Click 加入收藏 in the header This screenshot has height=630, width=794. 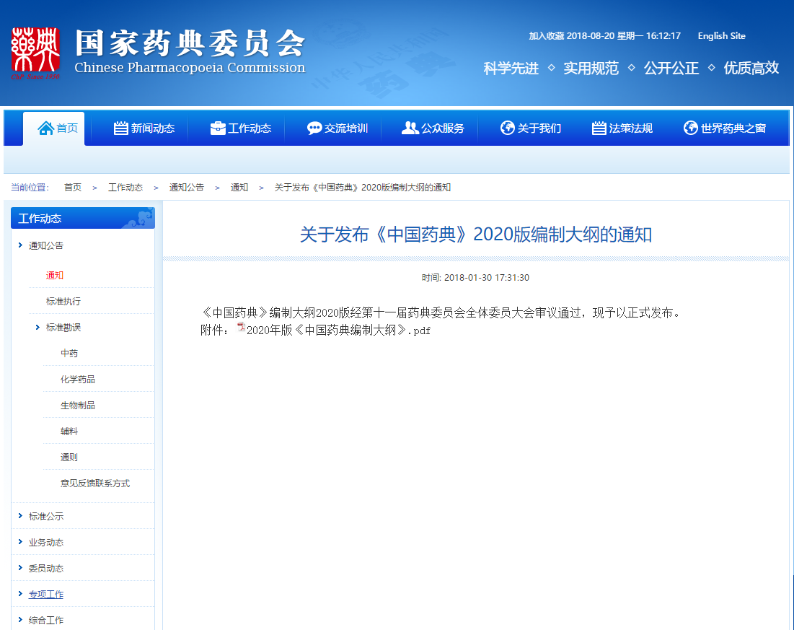coord(547,36)
